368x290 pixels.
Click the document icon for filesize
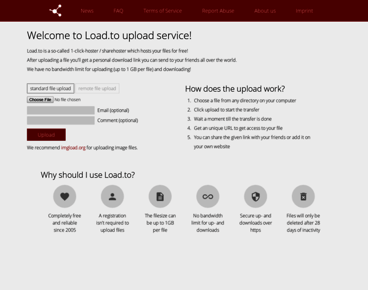[x=160, y=196]
